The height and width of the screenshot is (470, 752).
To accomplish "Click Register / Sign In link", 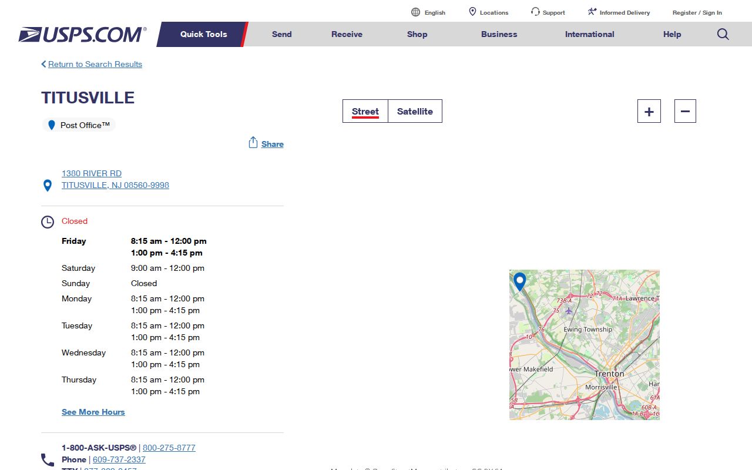I will 697,12.
